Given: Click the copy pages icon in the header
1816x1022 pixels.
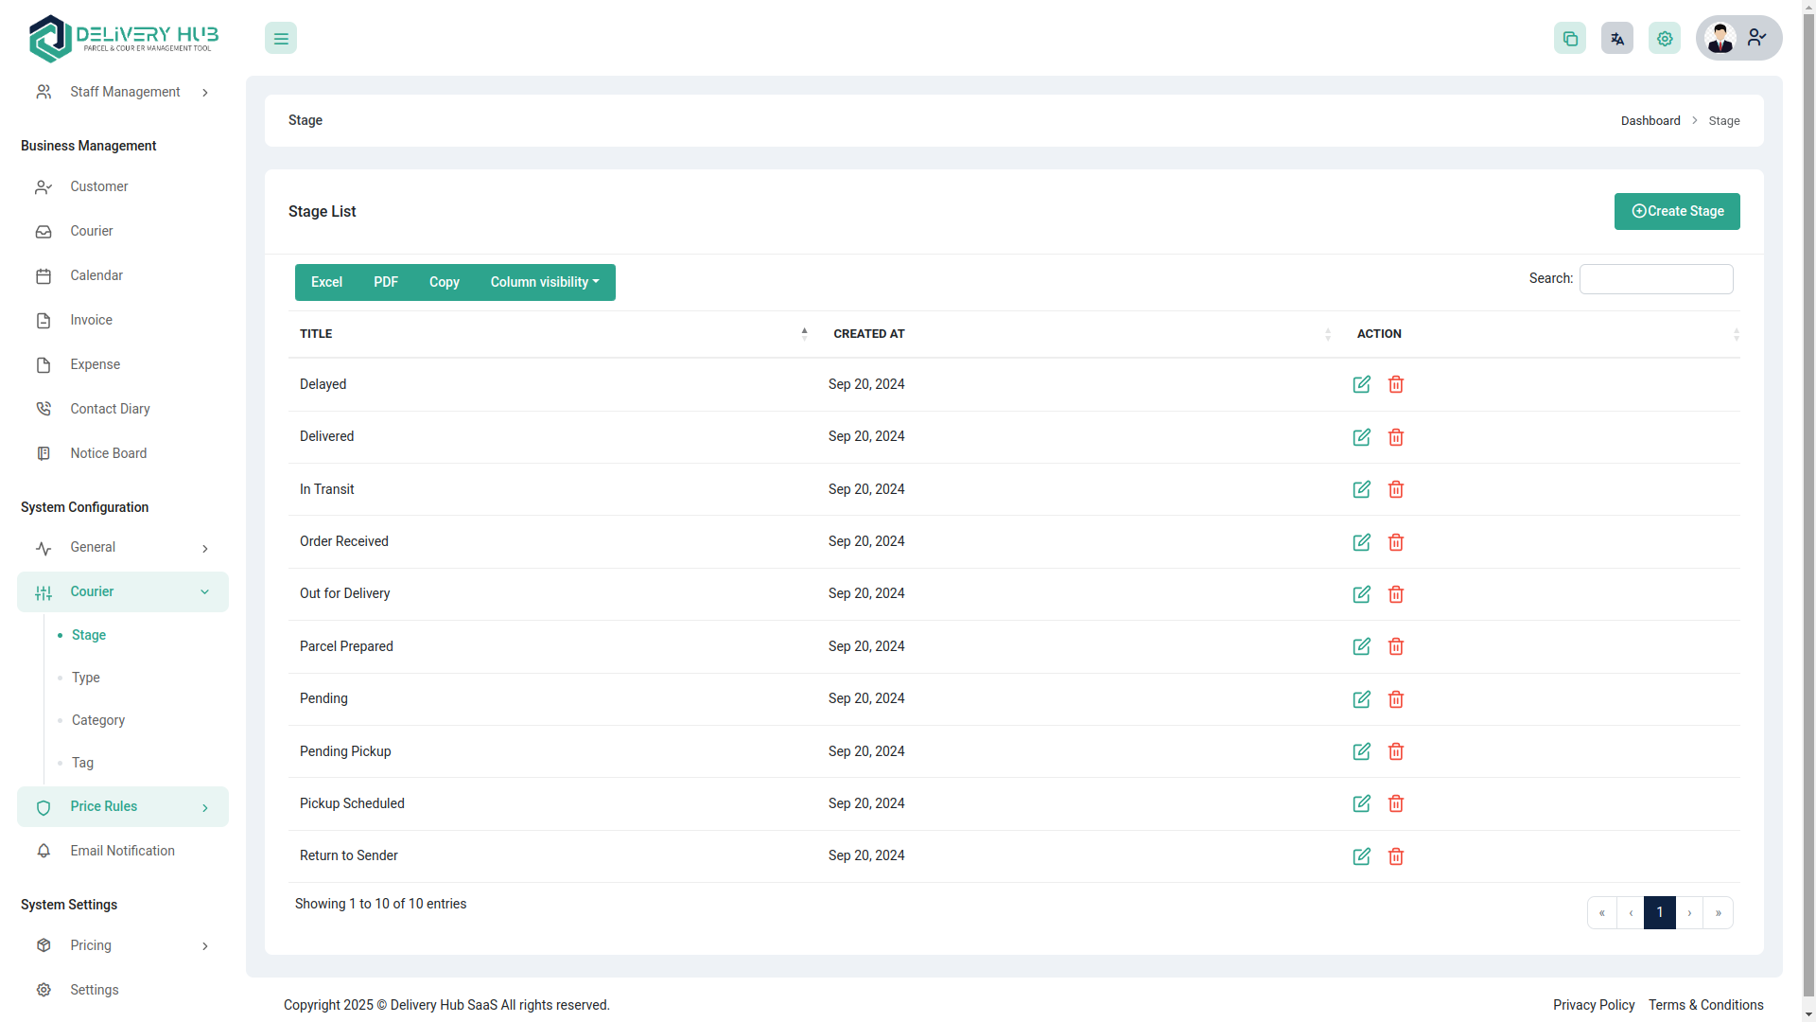Looking at the screenshot, I should pos(1570,38).
